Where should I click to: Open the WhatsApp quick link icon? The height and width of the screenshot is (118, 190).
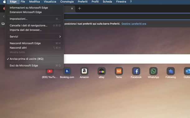pyautogui.click(x=153, y=71)
